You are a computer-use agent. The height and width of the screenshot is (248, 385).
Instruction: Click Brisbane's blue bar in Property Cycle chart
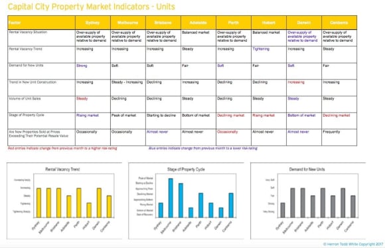coord(181,200)
